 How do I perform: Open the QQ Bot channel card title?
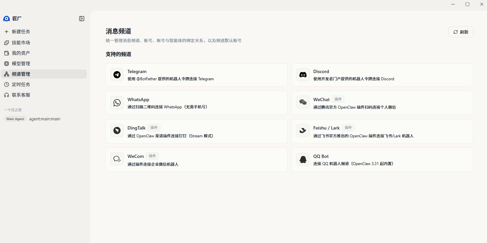point(321,156)
